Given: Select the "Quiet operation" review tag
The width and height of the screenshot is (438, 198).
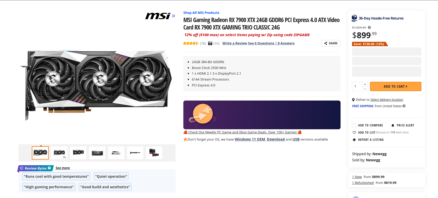Looking at the screenshot, I should [x=111, y=176].
